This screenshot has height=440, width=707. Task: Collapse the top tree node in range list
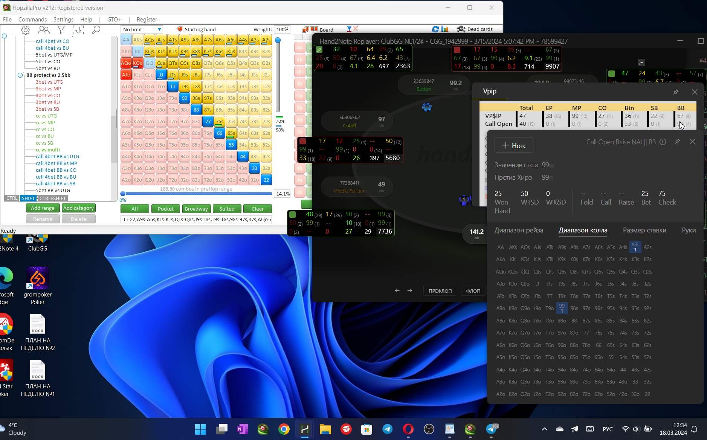(x=5, y=36)
